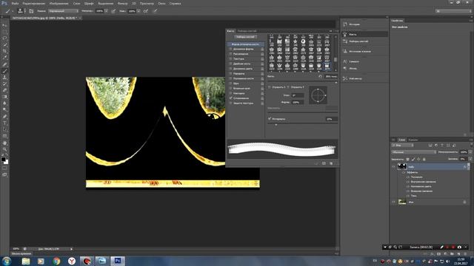The image size is (474, 266).
Task: Open the Файл menu
Action: pyautogui.click(x=15, y=4)
